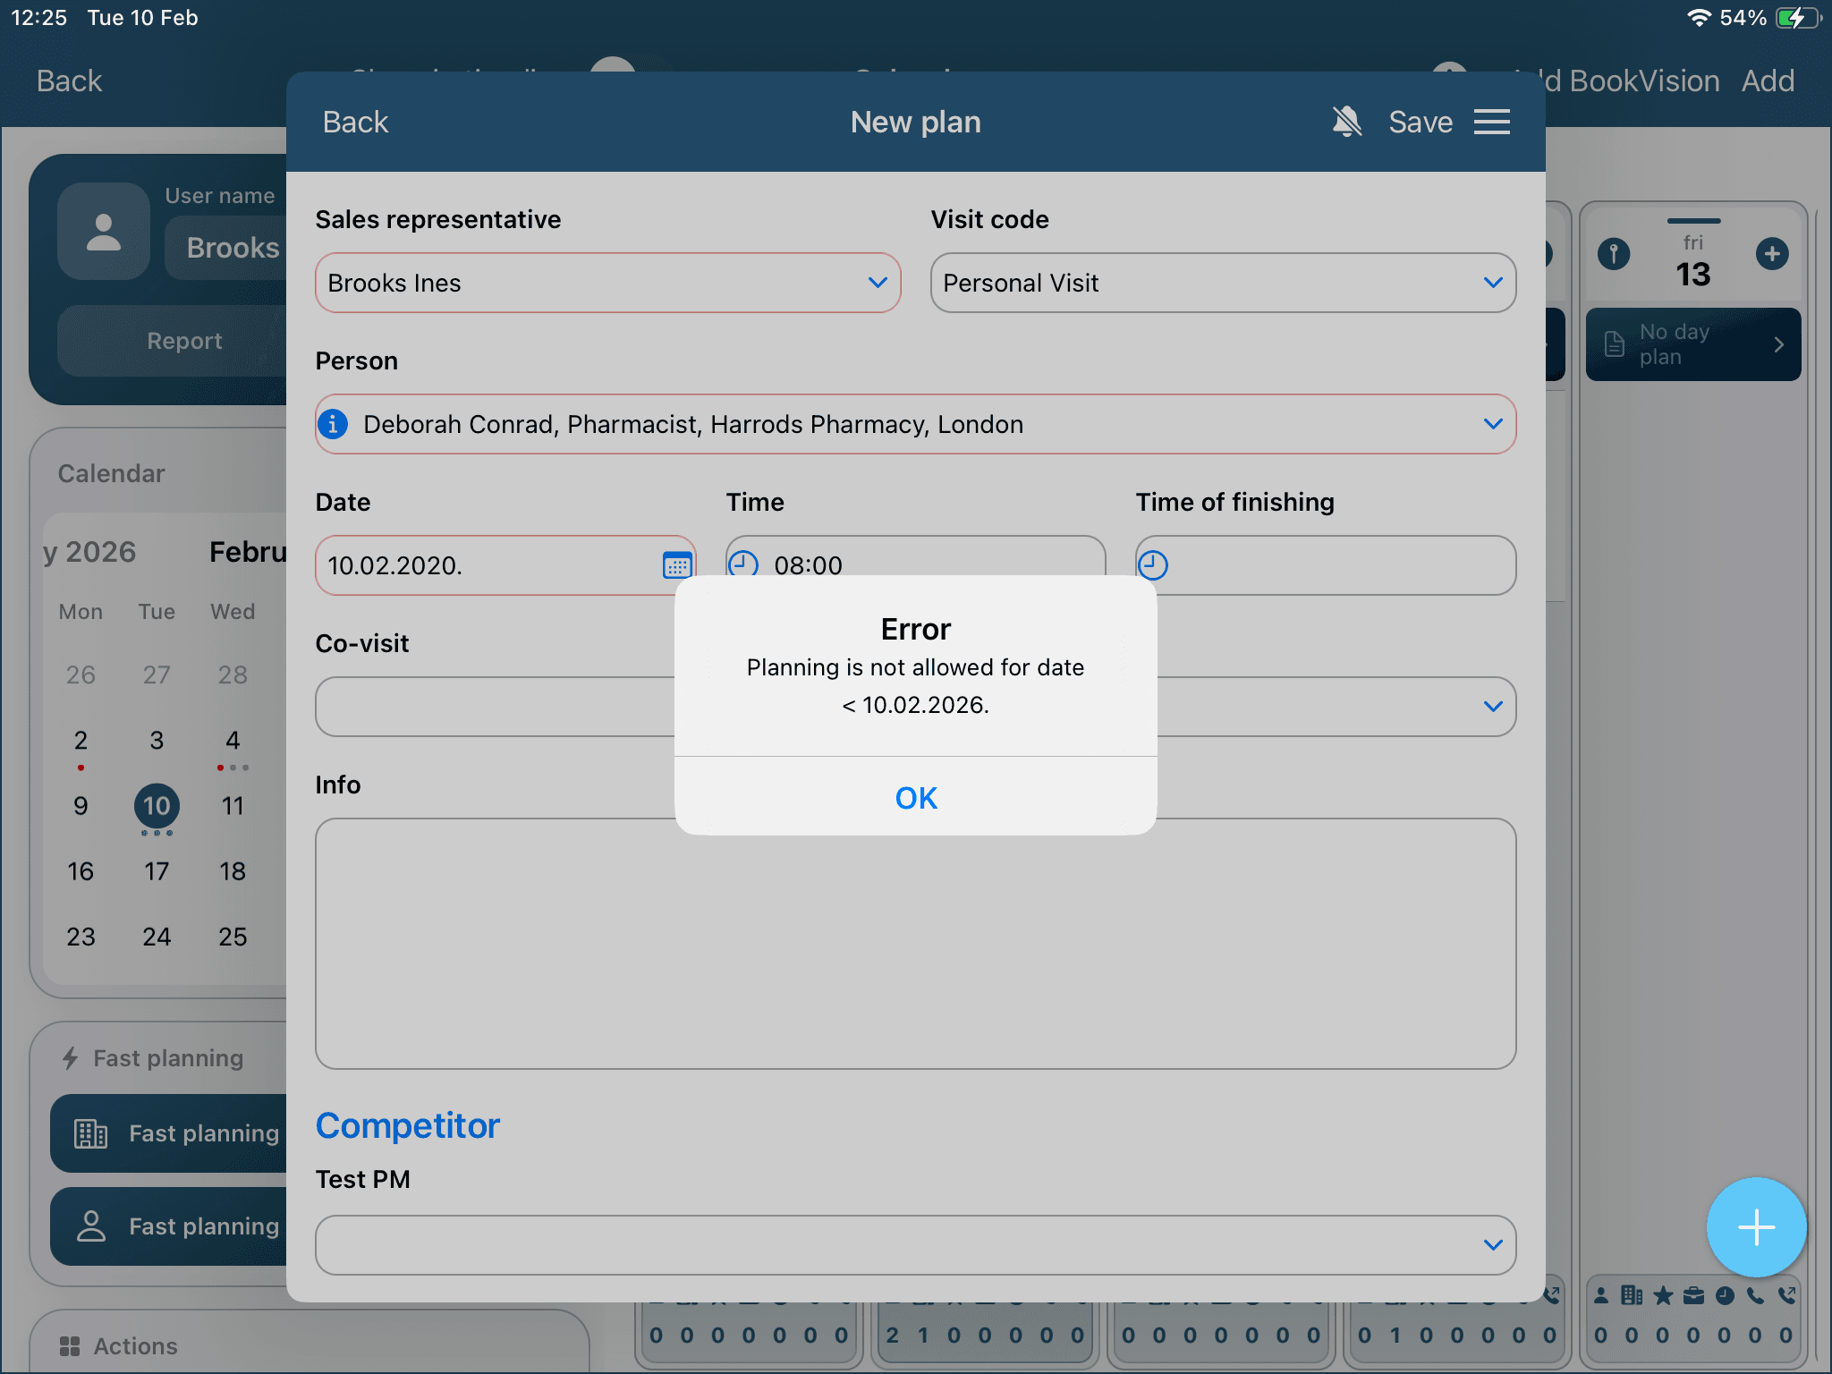1832x1374 pixels.
Task: Tap the muted notification bell icon
Action: (1346, 122)
